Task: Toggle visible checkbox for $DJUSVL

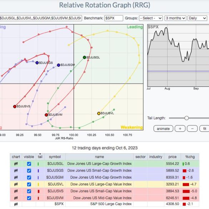Action: click(x=29, y=184)
